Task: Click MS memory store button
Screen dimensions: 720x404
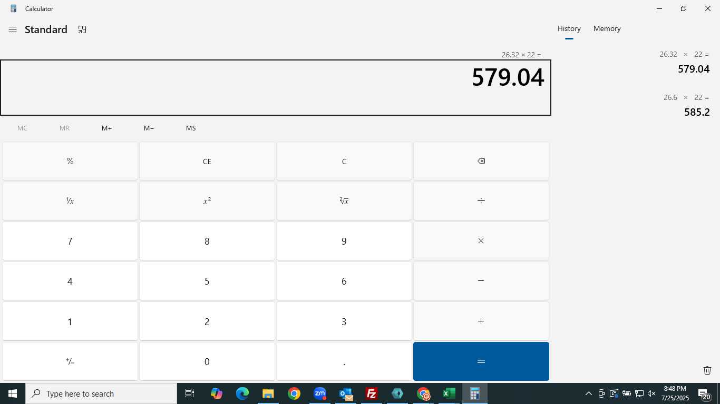Action: [x=191, y=128]
